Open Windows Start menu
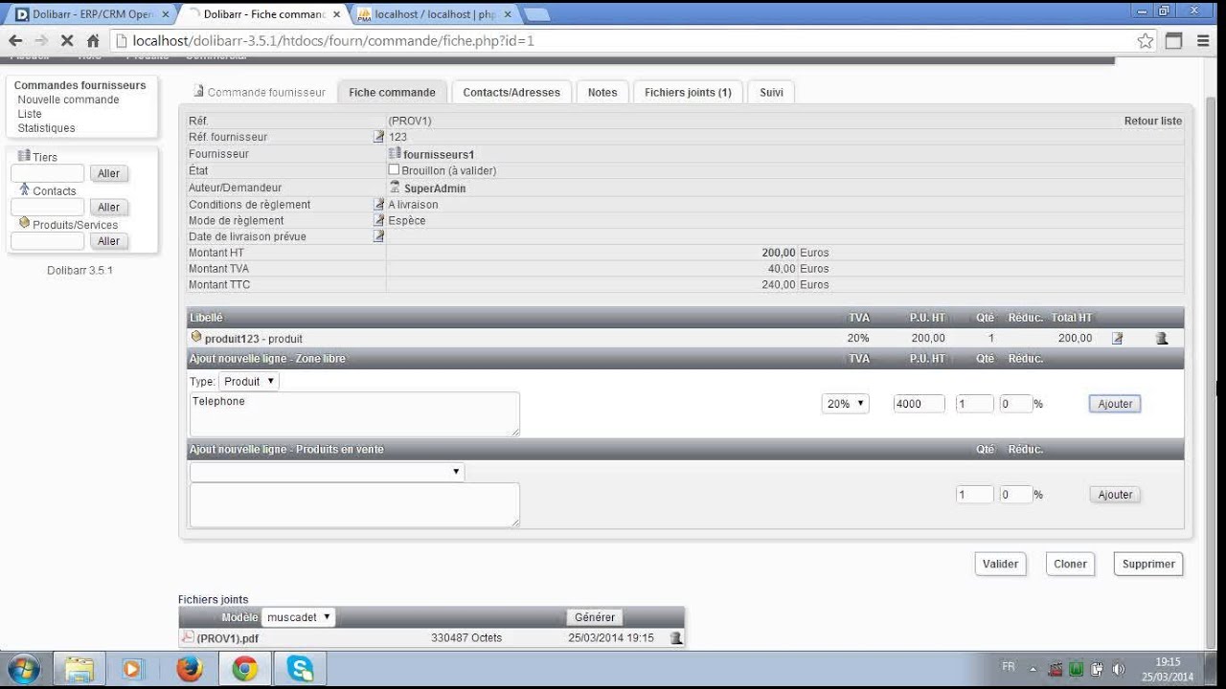Image resolution: width=1226 pixels, height=689 pixels. [x=23, y=668]
